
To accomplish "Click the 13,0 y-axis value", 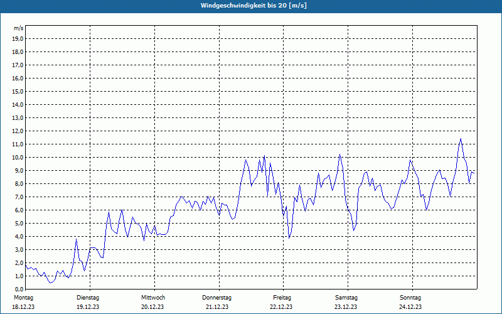I will point(18,118).
